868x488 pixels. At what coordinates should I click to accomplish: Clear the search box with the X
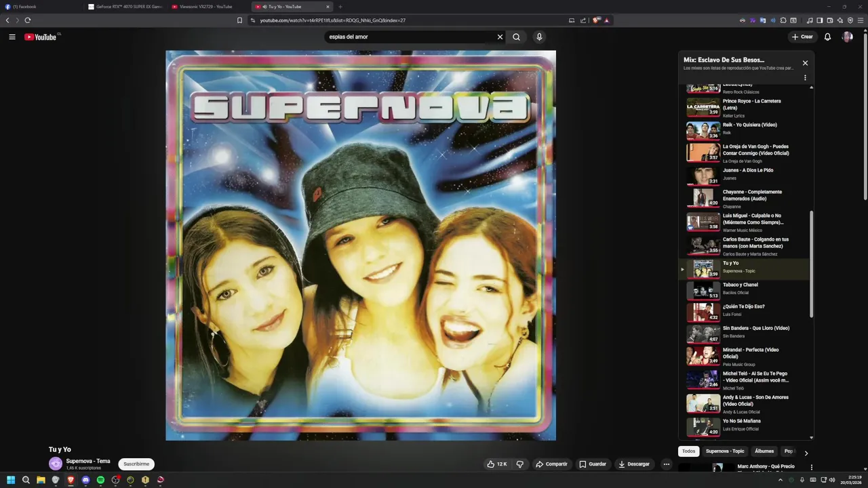click(x=500, y=37)
